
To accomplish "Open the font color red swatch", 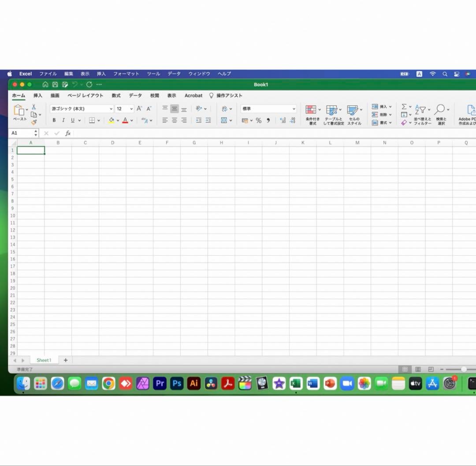I will pyautogui.click(x=125, y=120).
